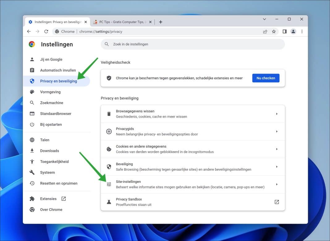Bookmark this page using the star icon
Screen dimensions: 330x241
point(274,31)
